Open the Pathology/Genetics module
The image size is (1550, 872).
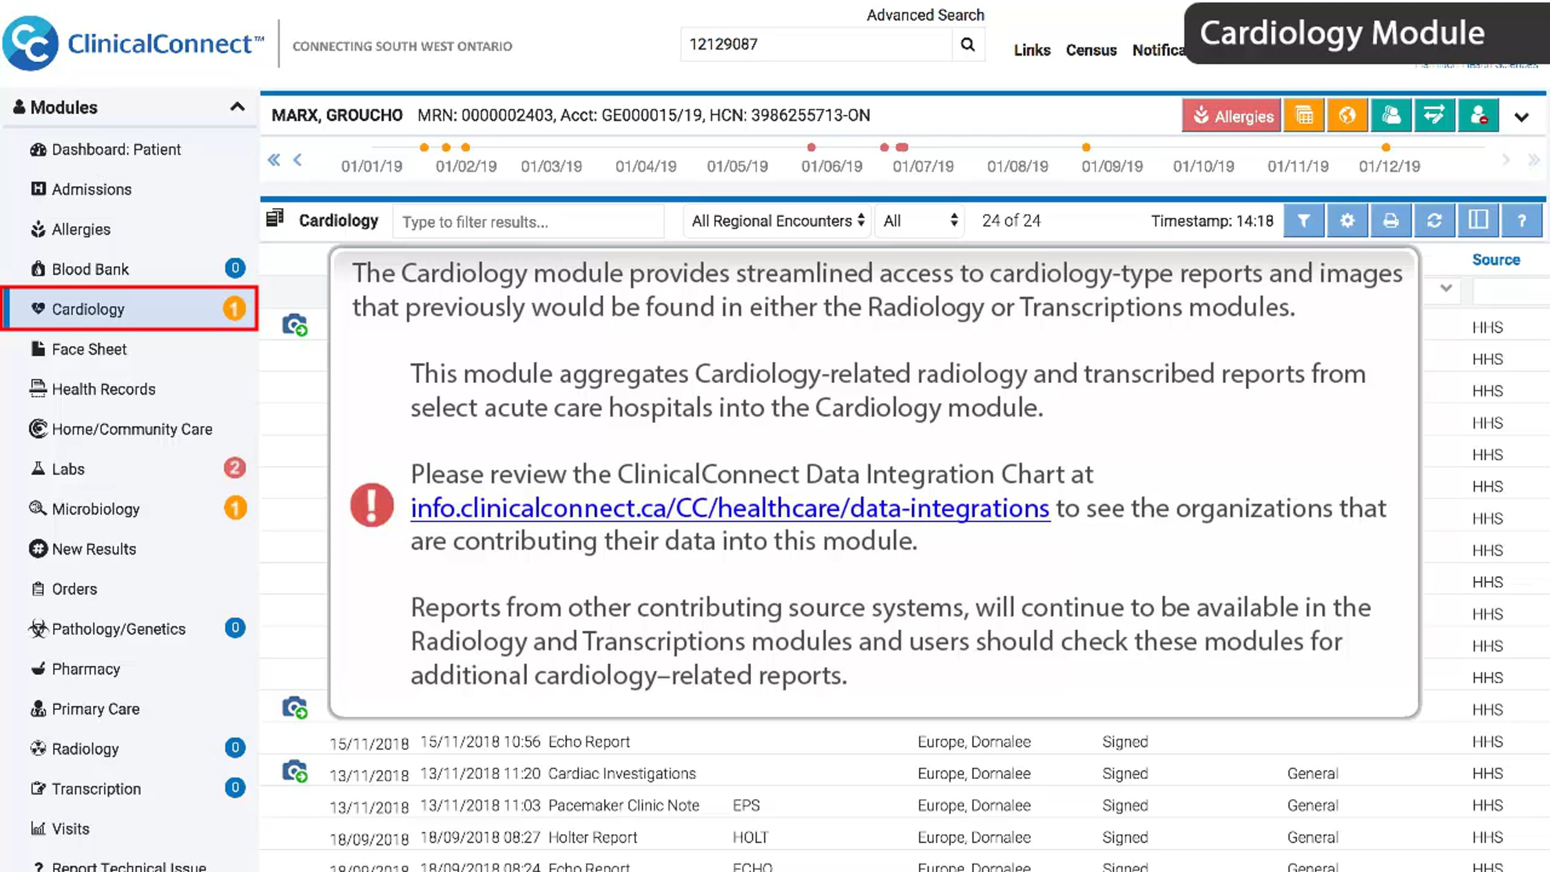click(x=129, y=629)
